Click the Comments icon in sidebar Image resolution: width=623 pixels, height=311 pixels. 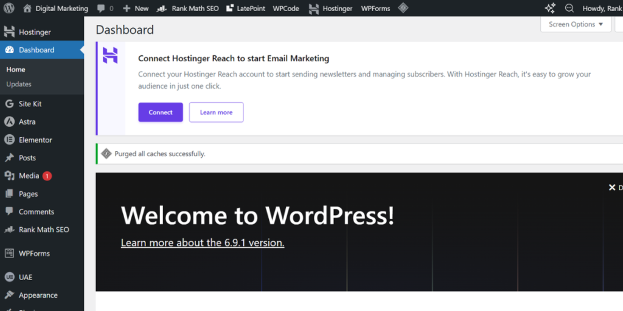pos(9,211)
